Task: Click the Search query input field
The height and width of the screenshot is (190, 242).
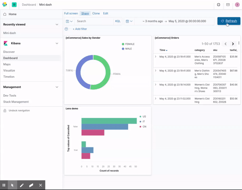Action: coord(94,21)
